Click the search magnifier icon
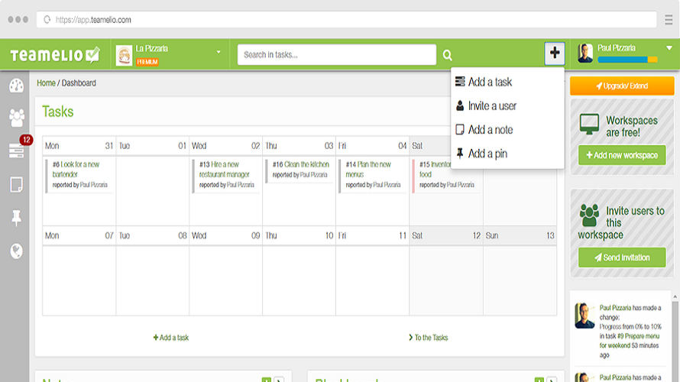 447,55
